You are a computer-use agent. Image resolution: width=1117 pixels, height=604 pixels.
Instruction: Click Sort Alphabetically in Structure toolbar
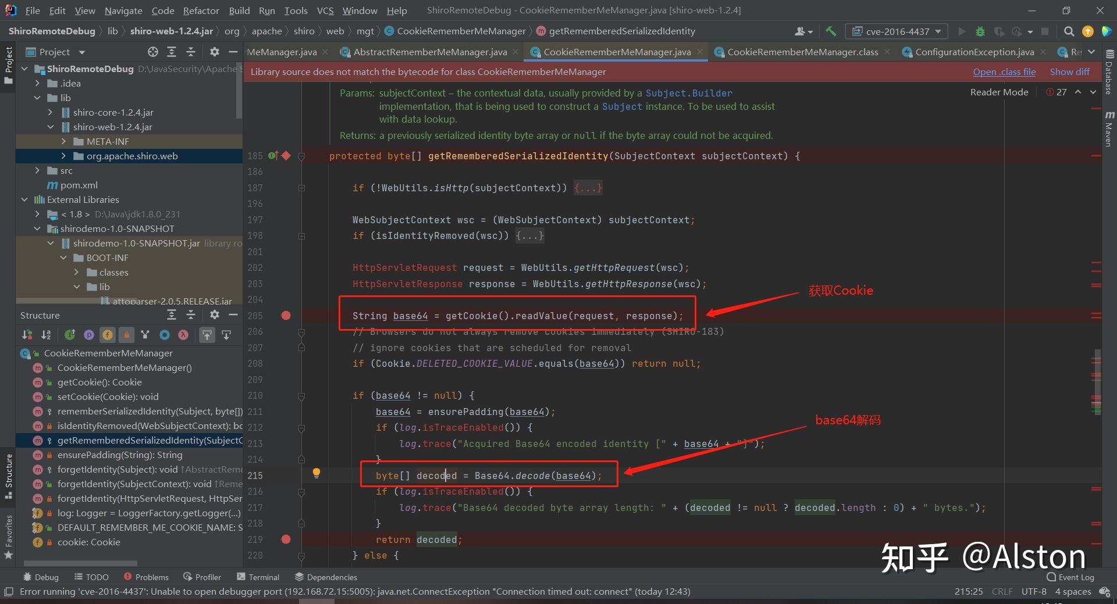pyautogui.click(x=46, y=334)
